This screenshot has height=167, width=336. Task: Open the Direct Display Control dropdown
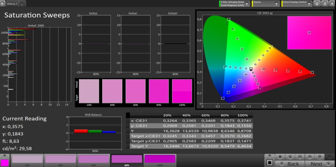[x=309, y=4]
